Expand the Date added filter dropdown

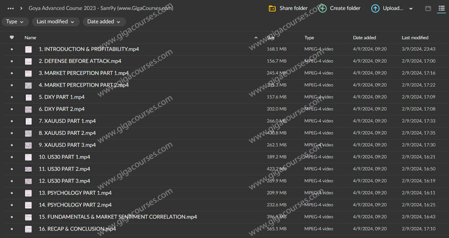coord(104,21)
